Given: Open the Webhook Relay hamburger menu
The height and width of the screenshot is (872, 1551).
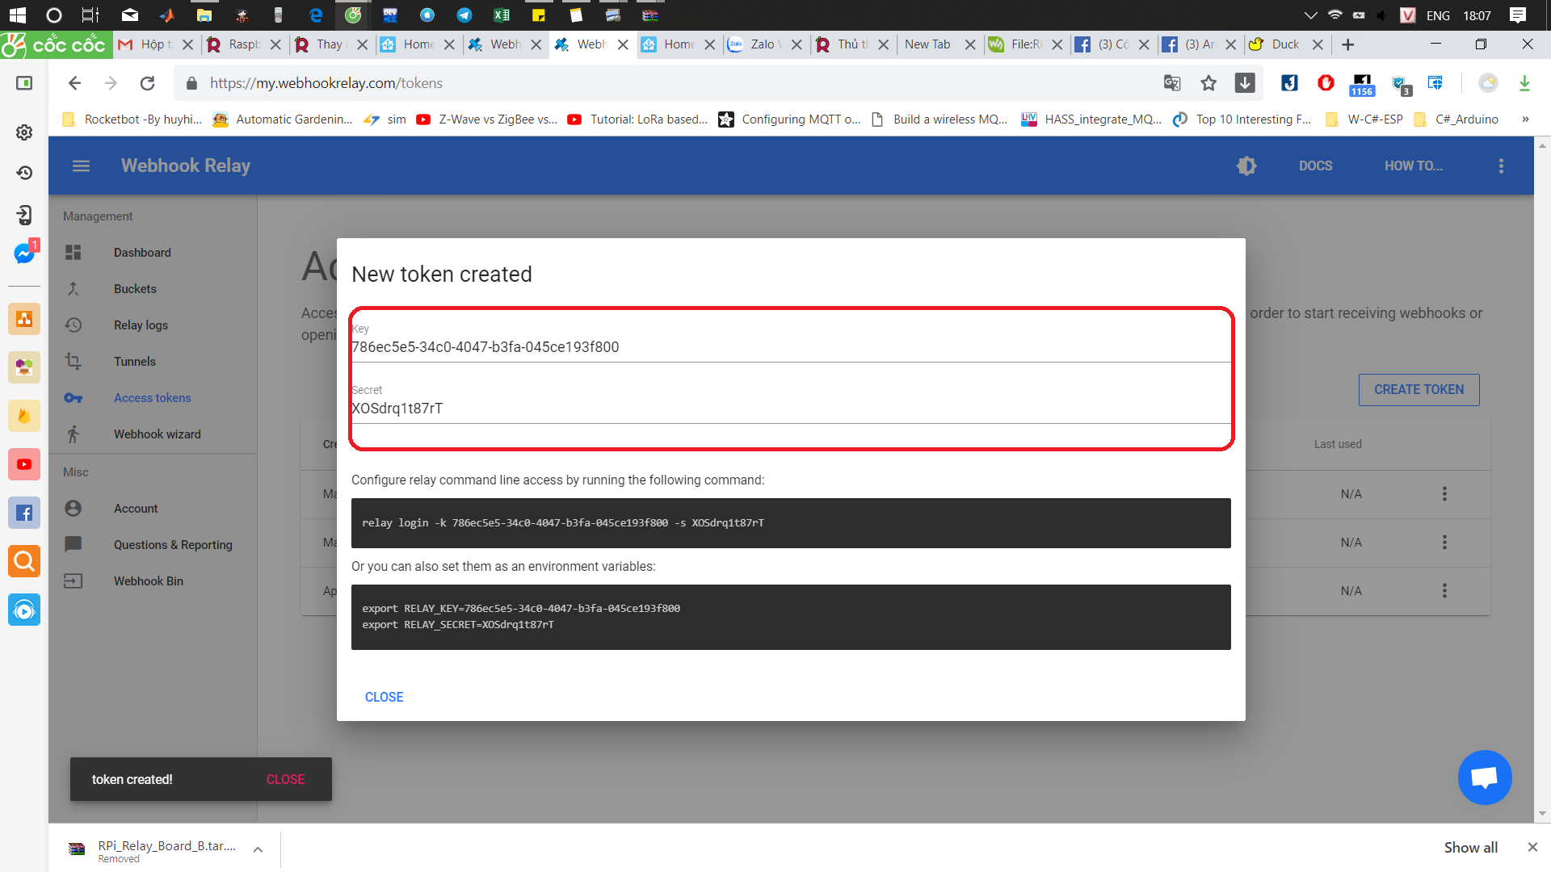Looking at the screenshot, I should tap(81, 166).
